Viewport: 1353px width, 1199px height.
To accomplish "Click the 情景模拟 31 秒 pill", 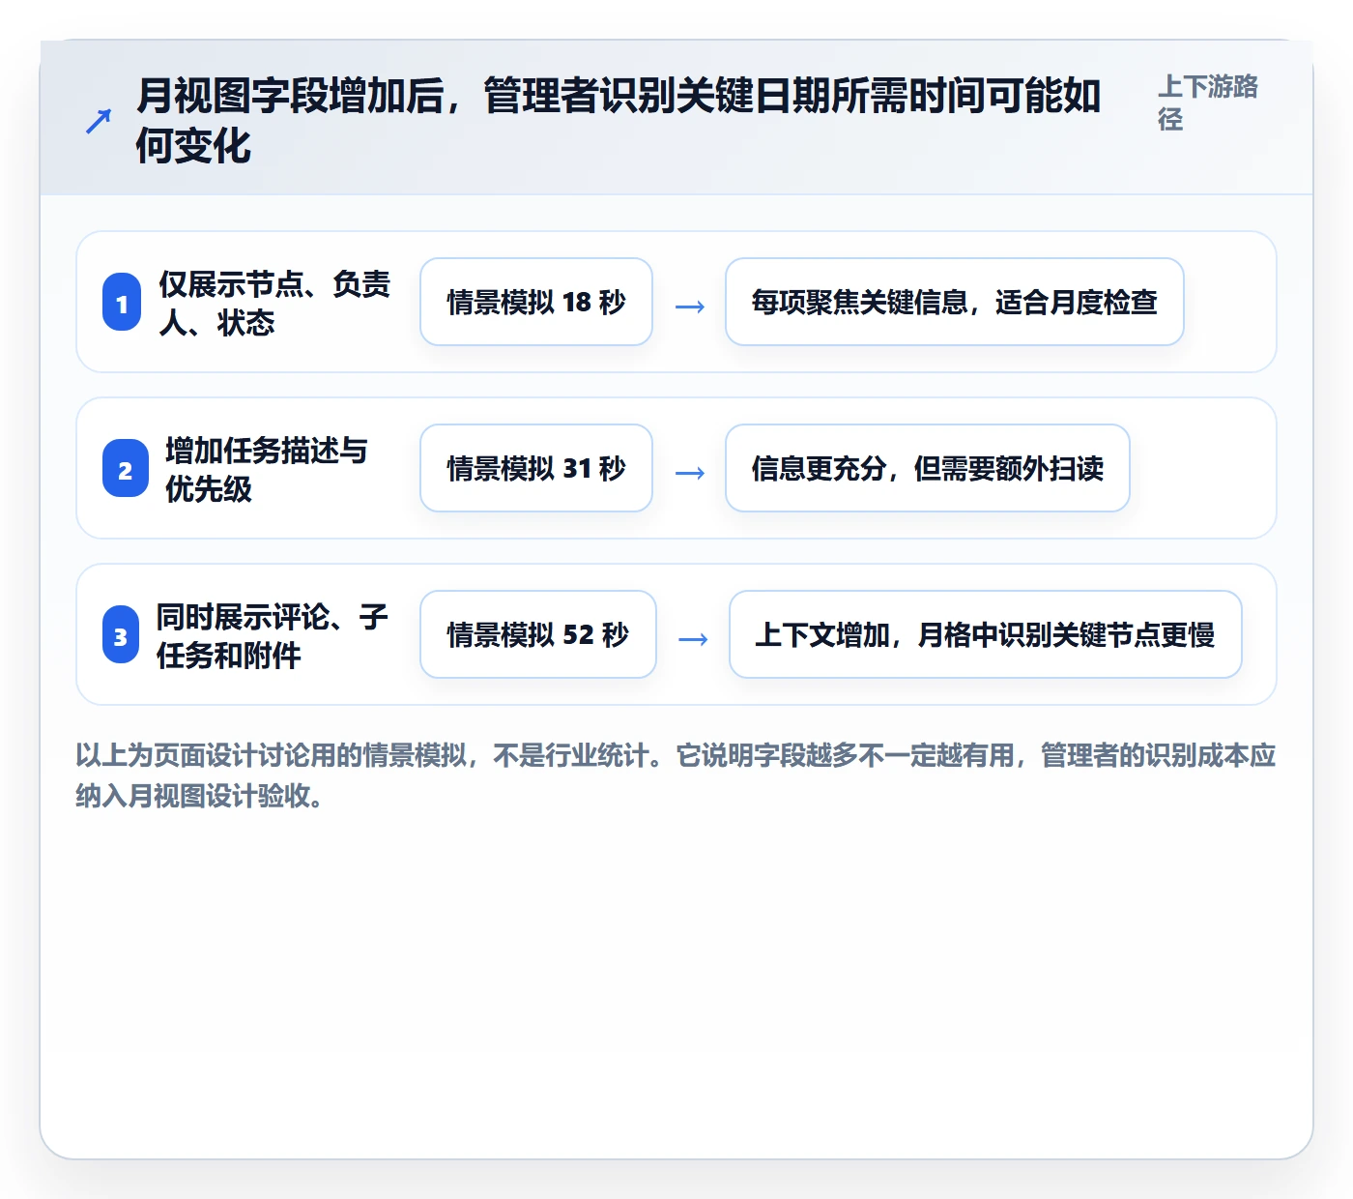I will pyautogui.click(x=536, y=468).
